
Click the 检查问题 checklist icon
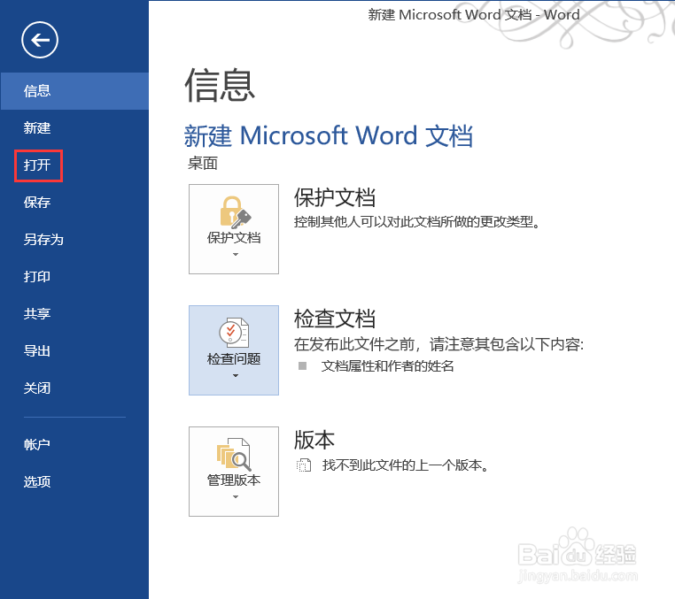point(234,333)
